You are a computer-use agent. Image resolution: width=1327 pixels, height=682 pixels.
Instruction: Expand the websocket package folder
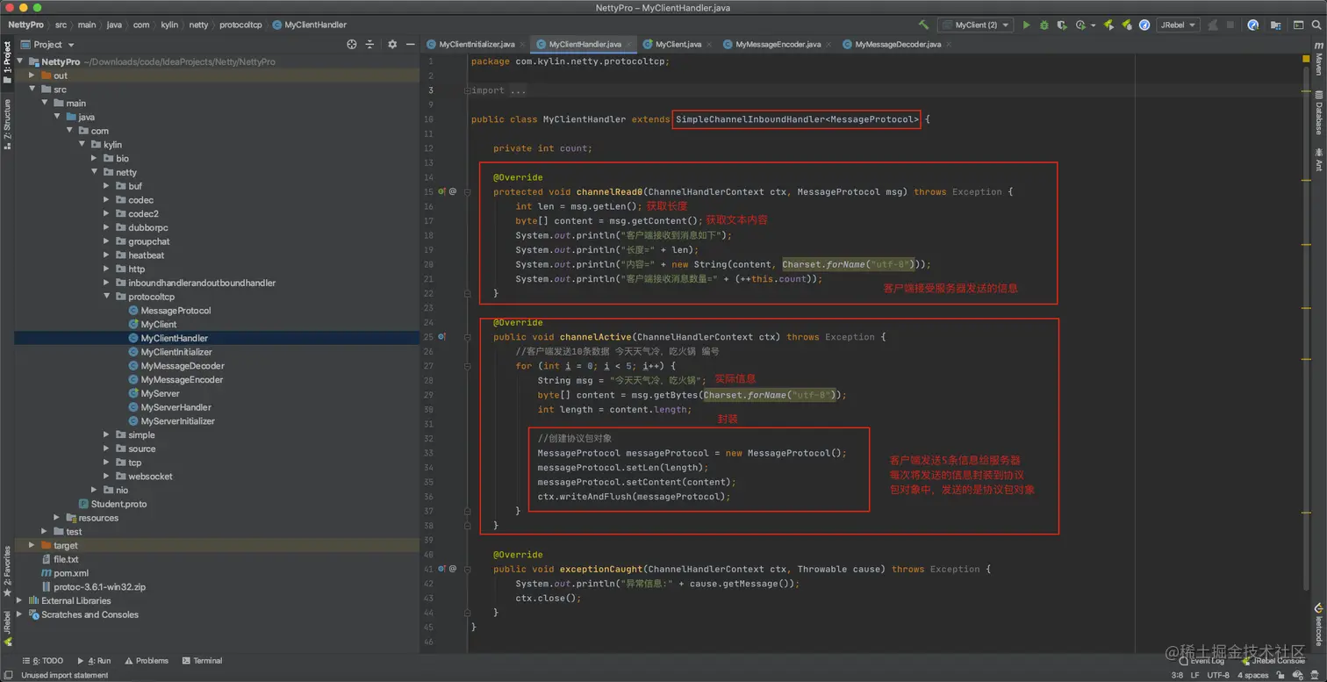click(x=107, y=477)
